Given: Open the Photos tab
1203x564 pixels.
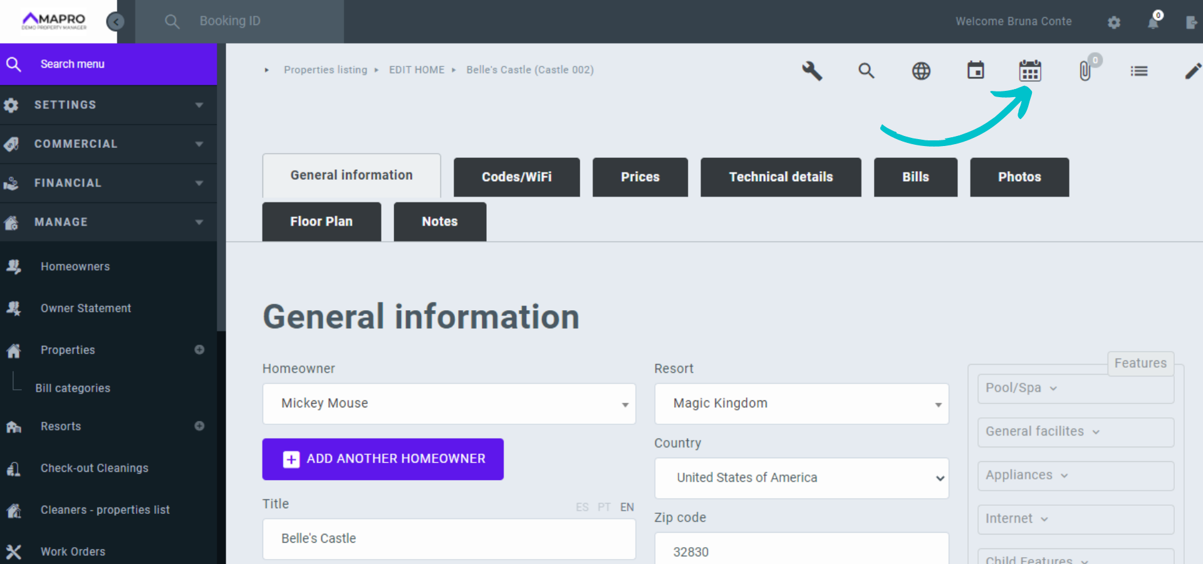Looking at the screenshot, I should [1019, 177].
